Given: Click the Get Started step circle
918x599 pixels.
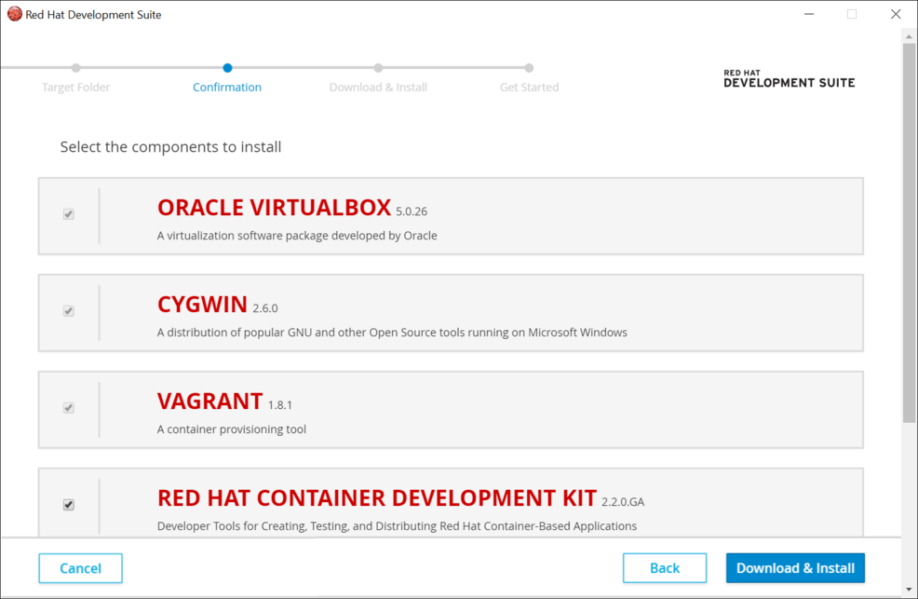Looking at the screenshot, I should 529,68.
